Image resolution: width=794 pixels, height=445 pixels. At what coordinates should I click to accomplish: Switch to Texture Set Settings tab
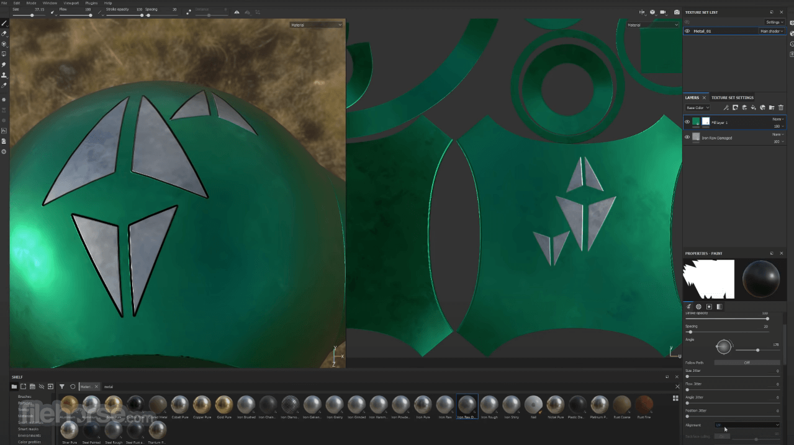pos(733,97)
